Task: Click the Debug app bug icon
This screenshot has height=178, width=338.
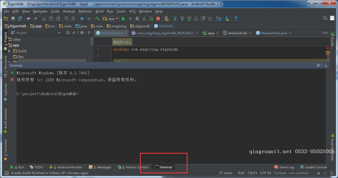Action: point(137,19)
